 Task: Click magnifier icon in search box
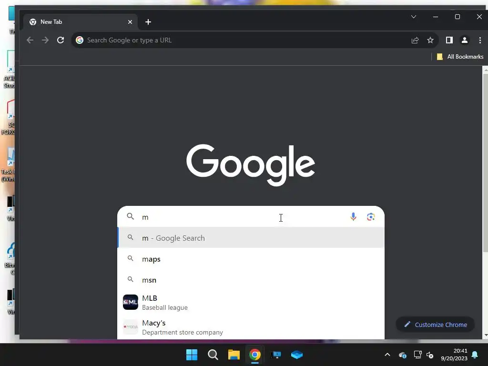pyautogui.click(x=131, y=216)
